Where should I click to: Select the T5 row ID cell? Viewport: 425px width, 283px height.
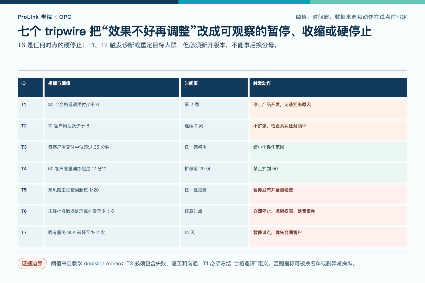coord(30,194)
